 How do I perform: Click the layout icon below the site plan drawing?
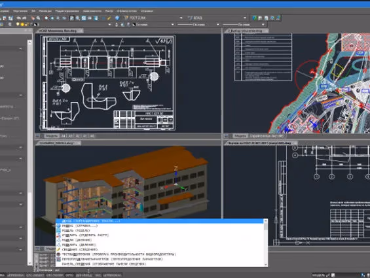coord(226,136)
